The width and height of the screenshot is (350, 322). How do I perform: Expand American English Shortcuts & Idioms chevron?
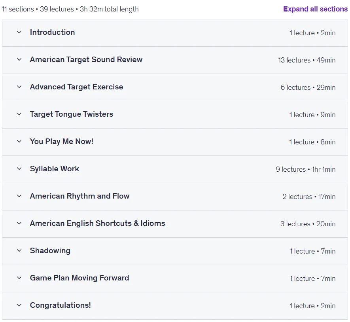click(19, 223)
